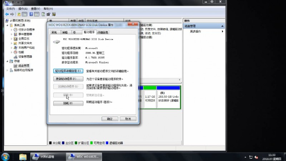Show hidden tray icons arrow

245,157
